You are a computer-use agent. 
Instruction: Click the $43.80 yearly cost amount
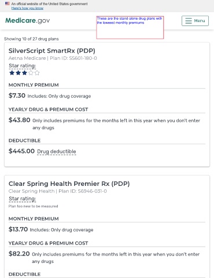20,120
